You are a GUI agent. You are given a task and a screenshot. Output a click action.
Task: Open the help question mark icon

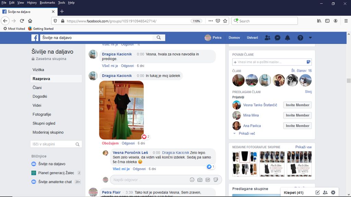pyautogui.click(x=300, y=38)
